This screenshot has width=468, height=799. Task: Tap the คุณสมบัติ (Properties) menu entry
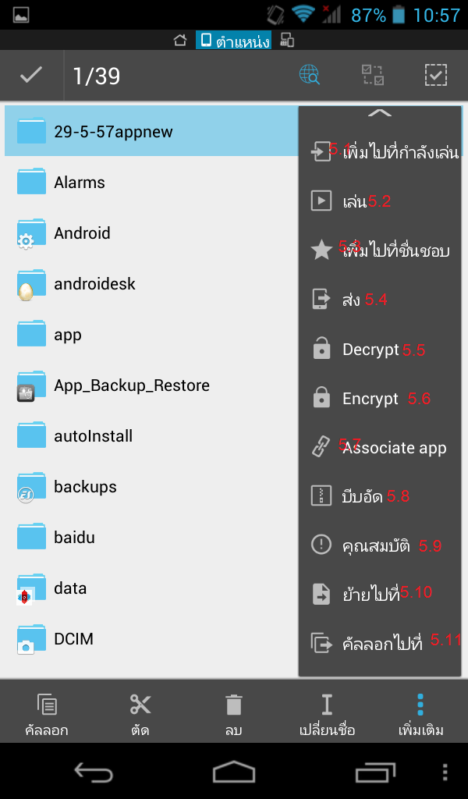click(x=375, y=545)
